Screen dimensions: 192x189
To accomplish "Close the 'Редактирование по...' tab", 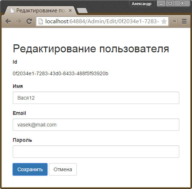I will (70, 11).
